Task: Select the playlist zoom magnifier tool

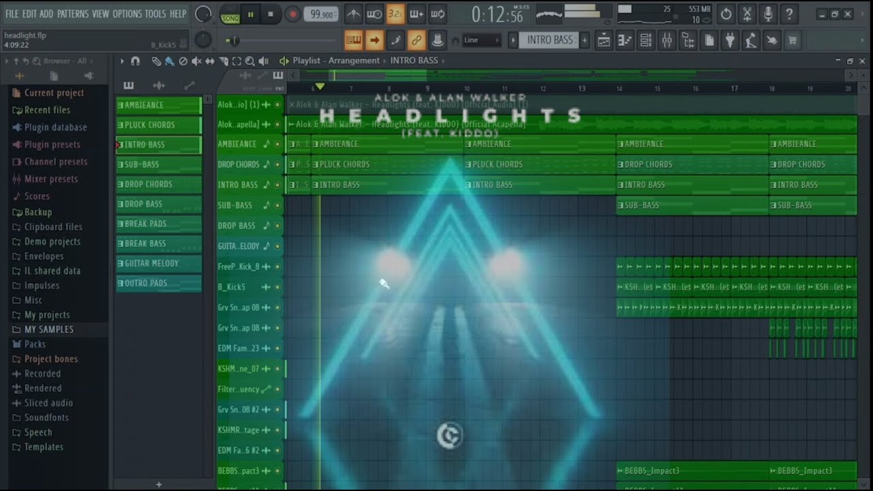Action: click(x=250, y=61)
